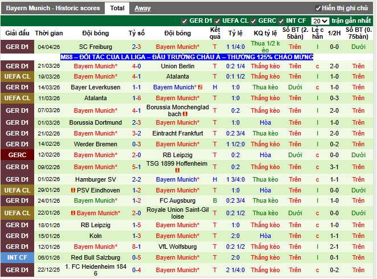377x279 pixels.
Task: Click red card icon under TSG 1899 Hoffenheim
Action: click(x=178, y=170)
